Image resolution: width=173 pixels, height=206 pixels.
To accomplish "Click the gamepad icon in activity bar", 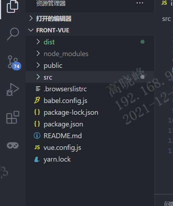I will tap(13, 145).
